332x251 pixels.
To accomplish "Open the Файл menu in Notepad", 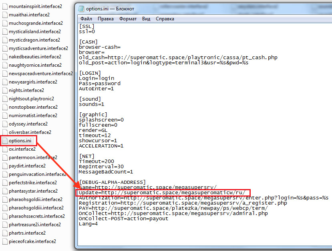I will pos(86,19).
